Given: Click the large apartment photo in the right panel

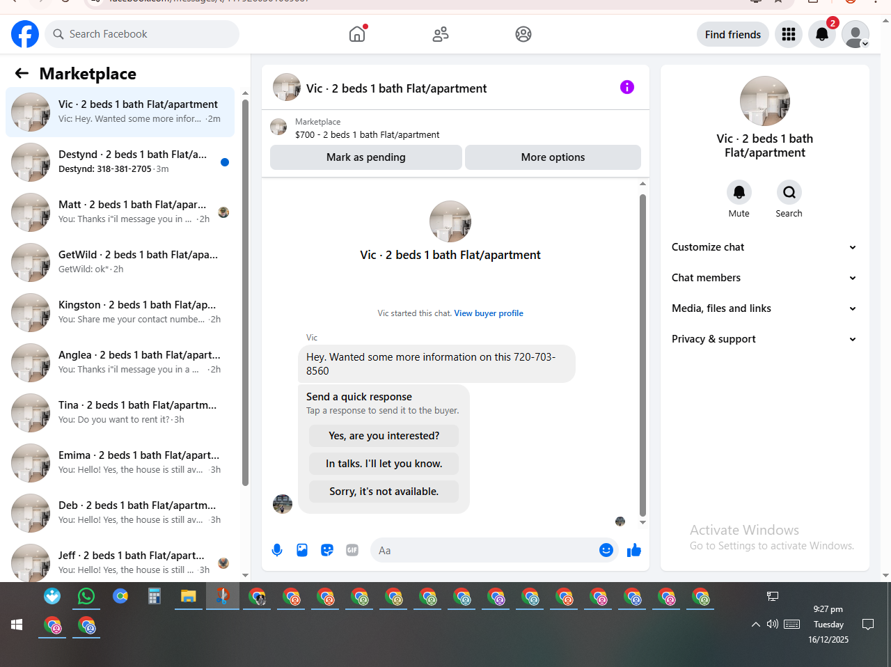Looking at the screenshot, I should [765, 101].
